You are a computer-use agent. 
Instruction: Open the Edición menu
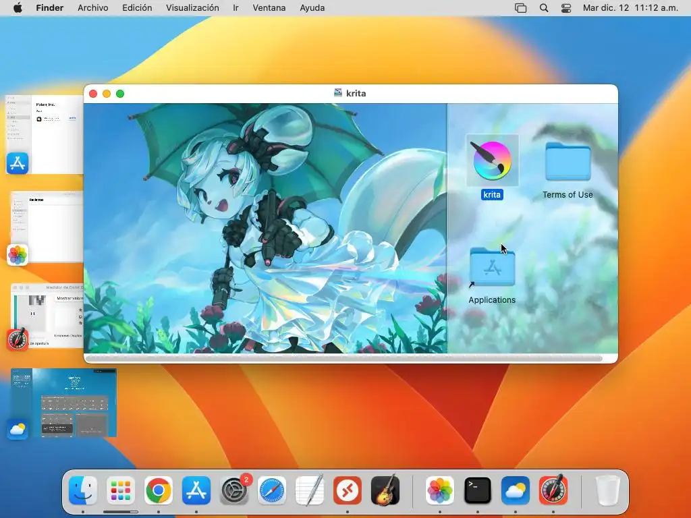pyautogui.click(x=137, y=8)
